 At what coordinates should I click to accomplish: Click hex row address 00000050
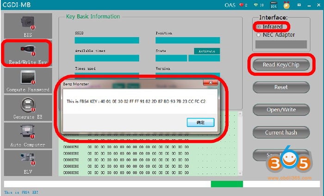(x=71, y=147)
